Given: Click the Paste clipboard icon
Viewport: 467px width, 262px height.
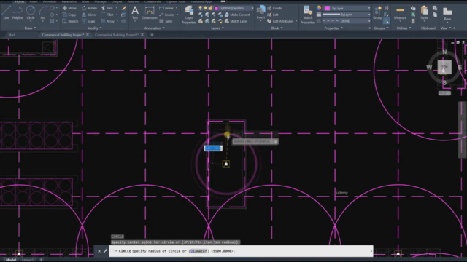Looking at the screenshot, I should coord(425,13).
